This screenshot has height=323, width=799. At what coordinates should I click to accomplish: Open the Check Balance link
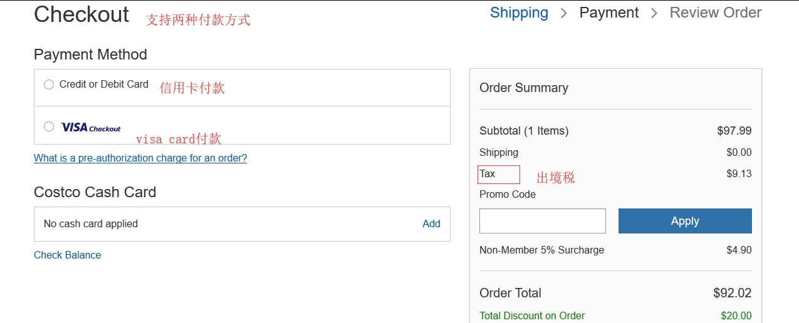click(67, 255)
